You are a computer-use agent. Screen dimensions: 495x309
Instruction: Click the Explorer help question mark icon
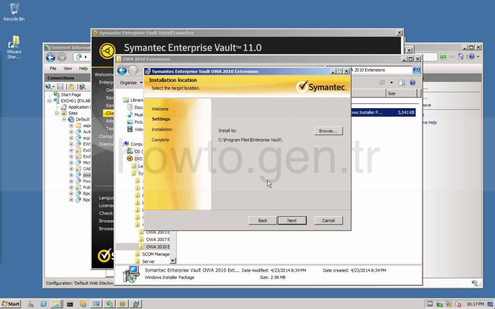tap(412, 82)
